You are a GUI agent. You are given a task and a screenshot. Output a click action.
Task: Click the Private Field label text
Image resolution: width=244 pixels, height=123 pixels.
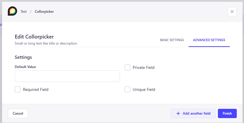click(x=143, y=67)
